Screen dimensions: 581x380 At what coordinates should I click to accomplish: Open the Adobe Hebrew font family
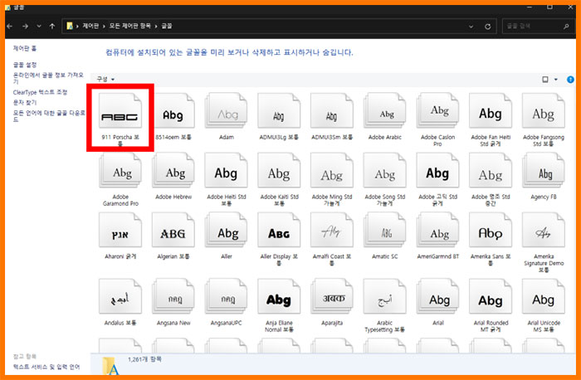(x=173, y=171)
